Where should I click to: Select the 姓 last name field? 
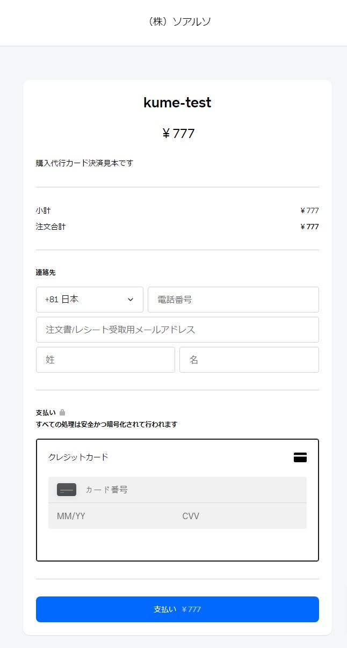point(105,360)
